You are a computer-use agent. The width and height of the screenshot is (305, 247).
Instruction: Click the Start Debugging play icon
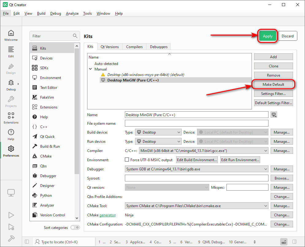pos(11,227)
